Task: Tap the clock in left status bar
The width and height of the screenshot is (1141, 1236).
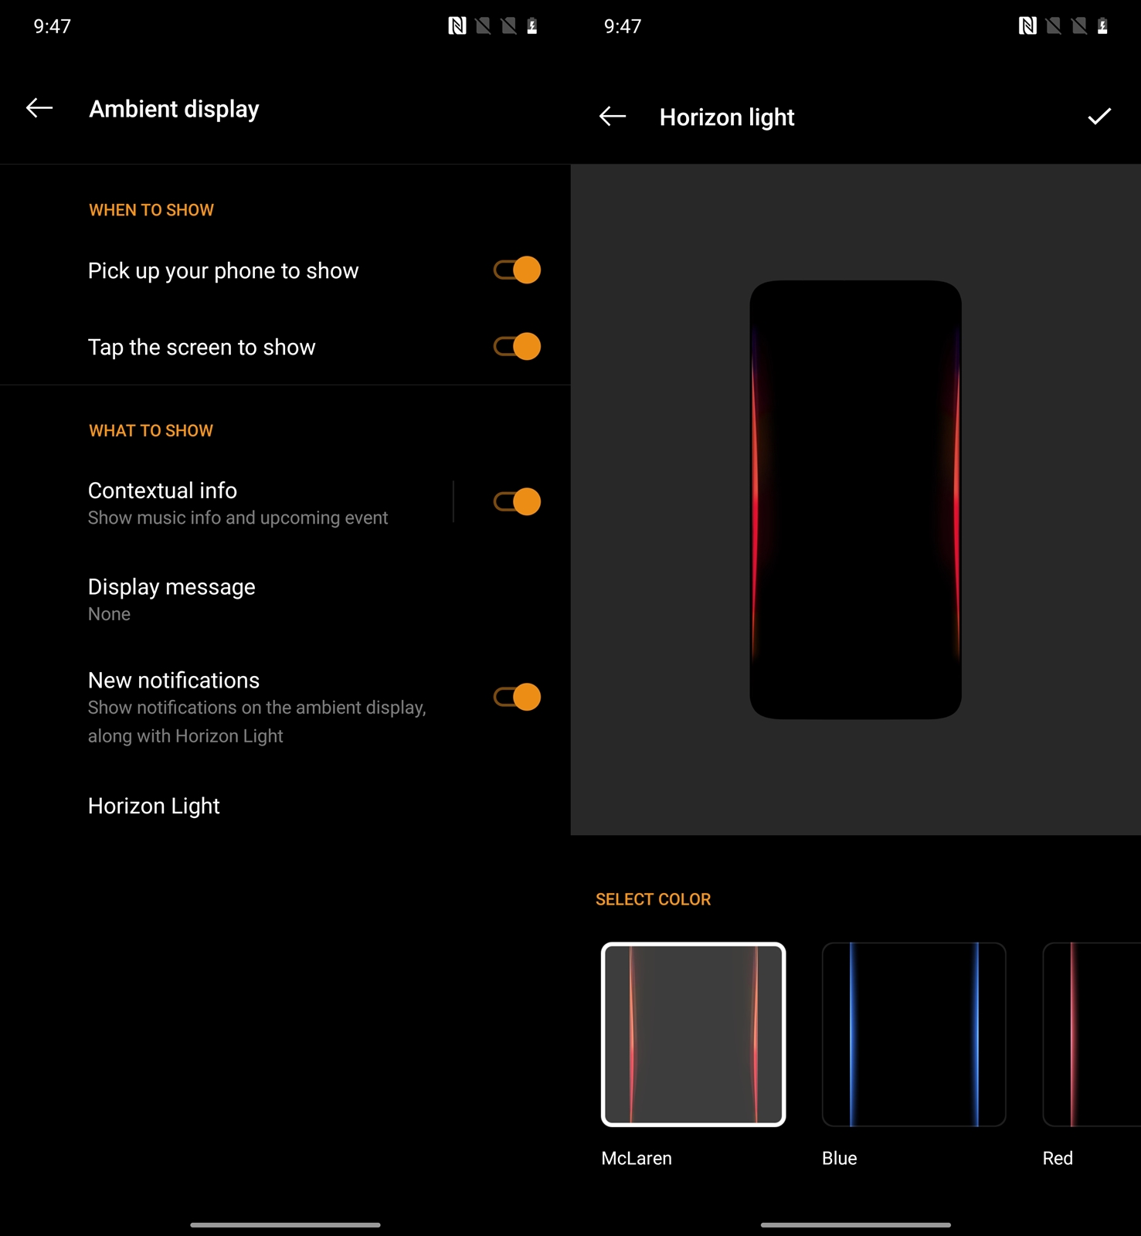Action: click(x=53, y=26)
